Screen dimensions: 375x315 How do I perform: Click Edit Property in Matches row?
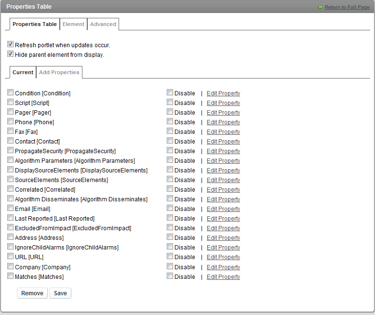coord(223,277)
